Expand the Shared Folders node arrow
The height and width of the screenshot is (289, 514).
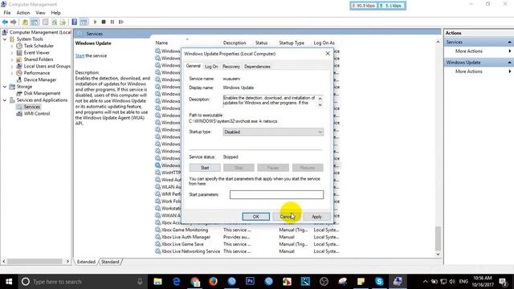pyautogui.click(x=12, y=59)
